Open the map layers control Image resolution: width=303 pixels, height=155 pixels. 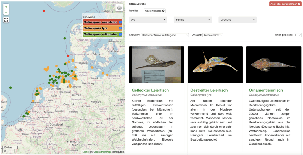click(119, 8)
